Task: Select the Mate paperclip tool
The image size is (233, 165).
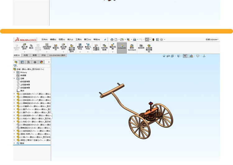Action: [31, 47]
